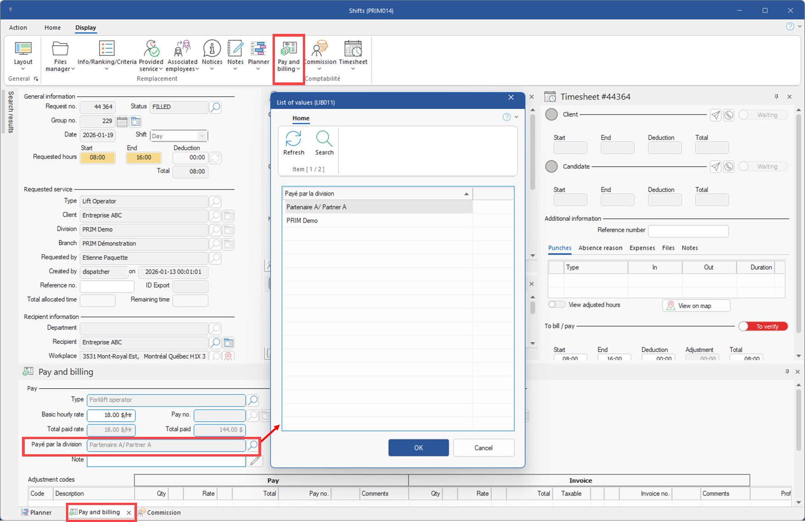
Task: Confirm selection with the OK button
Action: point(418,448)
